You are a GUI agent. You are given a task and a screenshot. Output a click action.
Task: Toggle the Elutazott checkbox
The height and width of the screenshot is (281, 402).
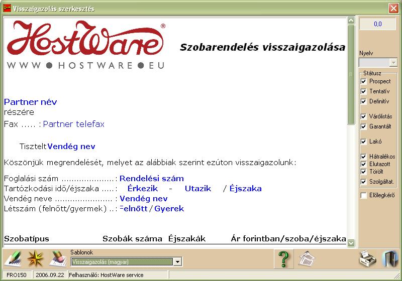(363, 164)
